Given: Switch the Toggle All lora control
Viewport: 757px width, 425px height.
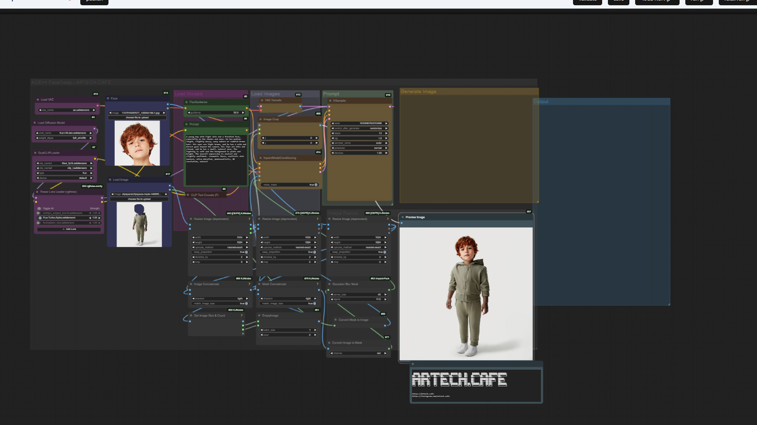Looking at the screenshot, I should point(40,208).
